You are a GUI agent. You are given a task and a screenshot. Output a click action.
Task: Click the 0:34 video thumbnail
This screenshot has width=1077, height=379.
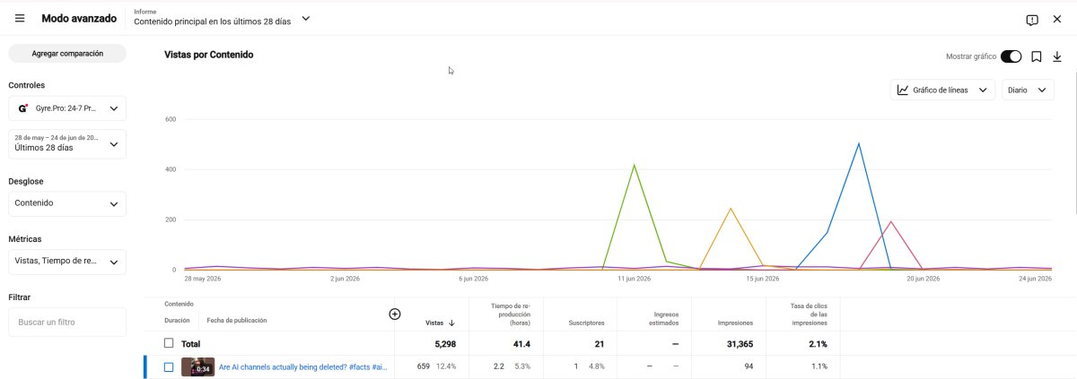pyautogui.click(x=197, y=366)
